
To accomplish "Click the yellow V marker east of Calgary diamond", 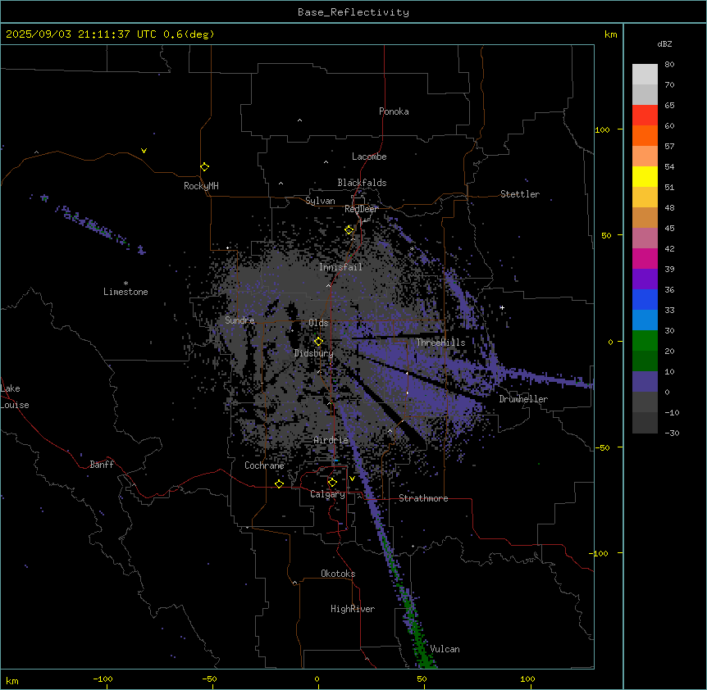I will pyautogui.click(x=352, y=479).
